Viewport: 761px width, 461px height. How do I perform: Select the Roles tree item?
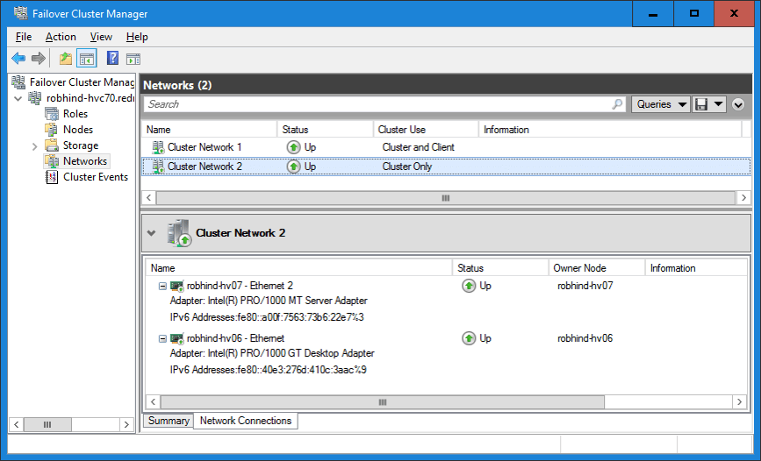tap(75, 114)
